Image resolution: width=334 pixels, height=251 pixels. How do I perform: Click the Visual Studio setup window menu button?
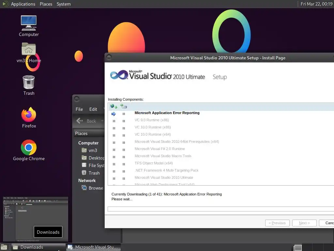tap(109, 58)
